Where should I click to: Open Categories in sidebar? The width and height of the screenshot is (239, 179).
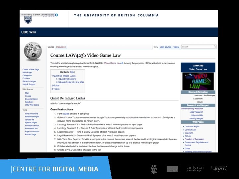[x=27, y=75]
